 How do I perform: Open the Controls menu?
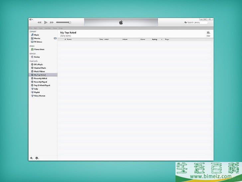[48, 28]
